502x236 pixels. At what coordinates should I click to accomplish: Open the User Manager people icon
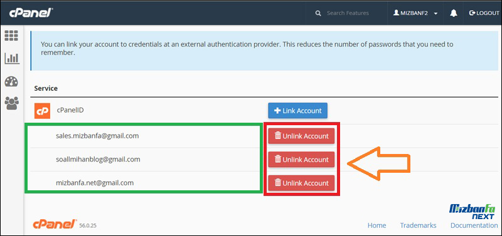coord(11,103)
